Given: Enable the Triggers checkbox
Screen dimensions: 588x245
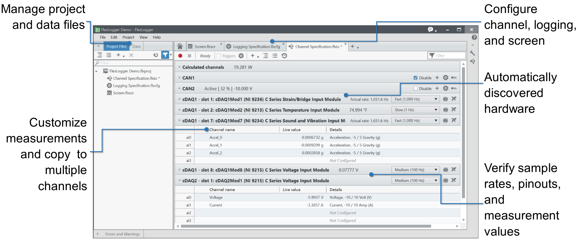Looking at the screenshot, I should [x=219, y=56].
